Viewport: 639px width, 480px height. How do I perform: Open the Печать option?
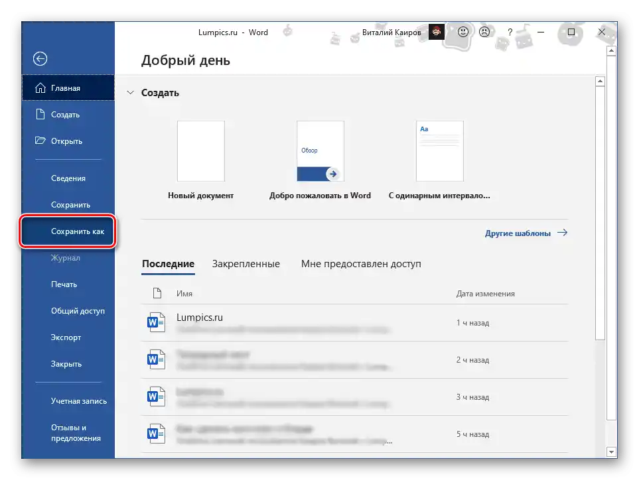click(68, 284)
